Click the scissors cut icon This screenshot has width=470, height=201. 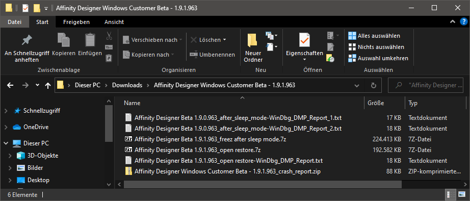click(x=109, y=36)
